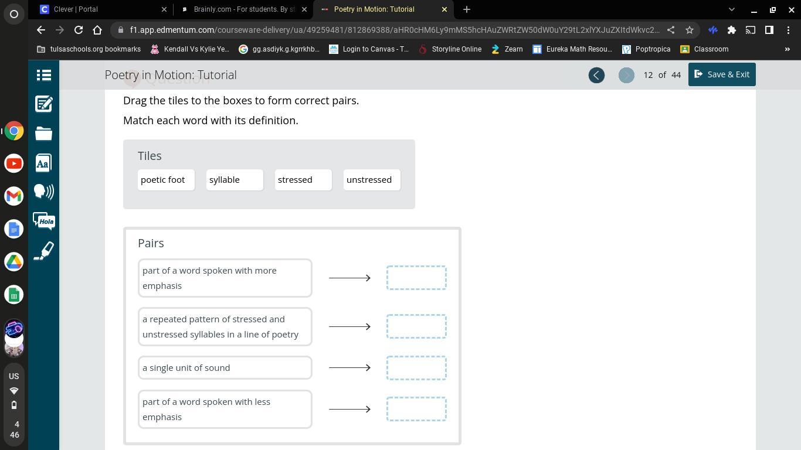Open Google Drive from the shelf
Viewport: 801px width, 450px height.
click(14, 262)
